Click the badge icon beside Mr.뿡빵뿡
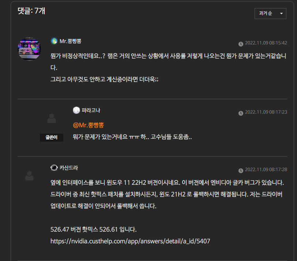297x261 pixels. pos(54,41)
